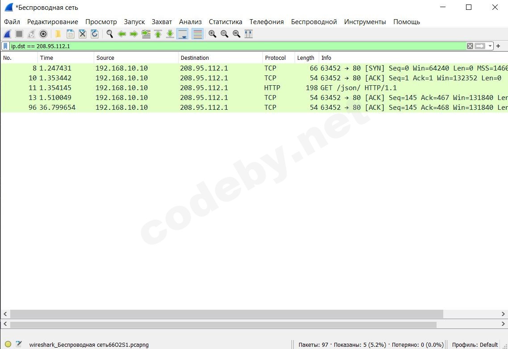Select packet 8 with SYN flag
The height and width of the screenshot is (349, 508).
click(254, 68)
